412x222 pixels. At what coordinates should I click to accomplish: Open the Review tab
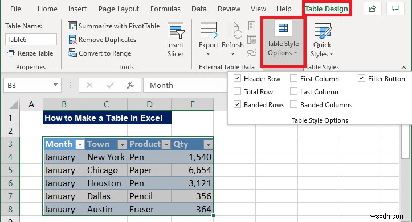click(x=229, y=9)
